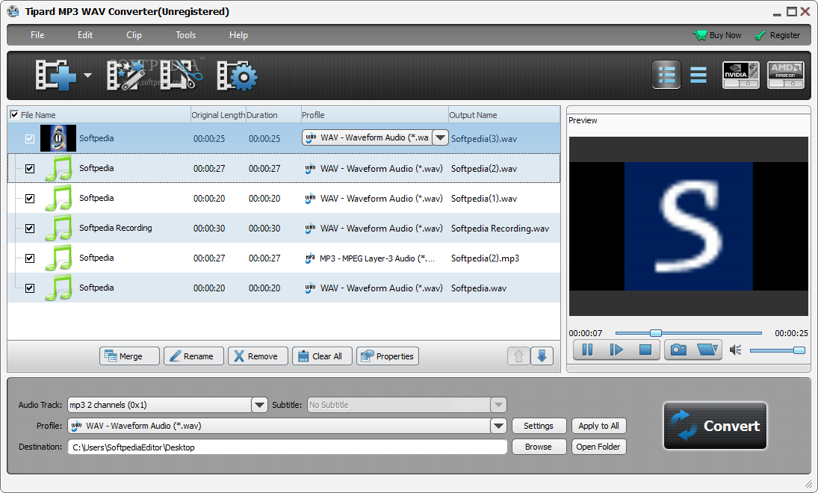Viewport: 818px width, 493px height.
Task: Open the Clip scissors tool
Action: pos(181,75)
